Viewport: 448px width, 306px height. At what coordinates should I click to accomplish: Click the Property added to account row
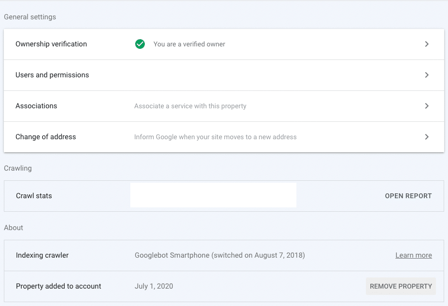(x=58, y=286)
